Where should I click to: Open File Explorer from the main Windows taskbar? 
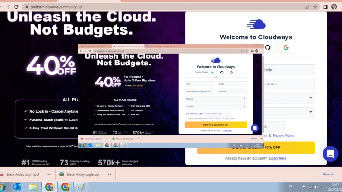click(x=33, y=187)
